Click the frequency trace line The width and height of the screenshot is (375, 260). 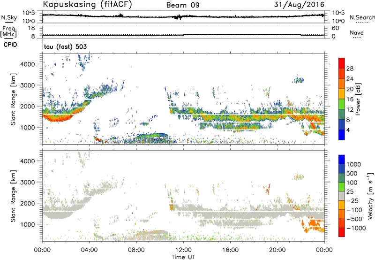point(183,35)
